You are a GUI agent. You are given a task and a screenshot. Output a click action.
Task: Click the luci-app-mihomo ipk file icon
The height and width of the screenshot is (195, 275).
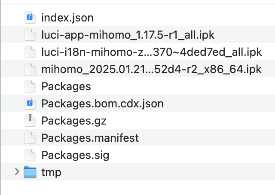(x=29, y=35)
